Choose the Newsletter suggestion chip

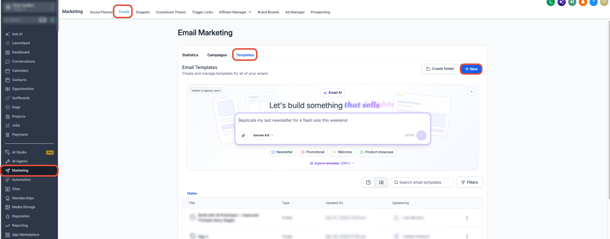[282, 152]
